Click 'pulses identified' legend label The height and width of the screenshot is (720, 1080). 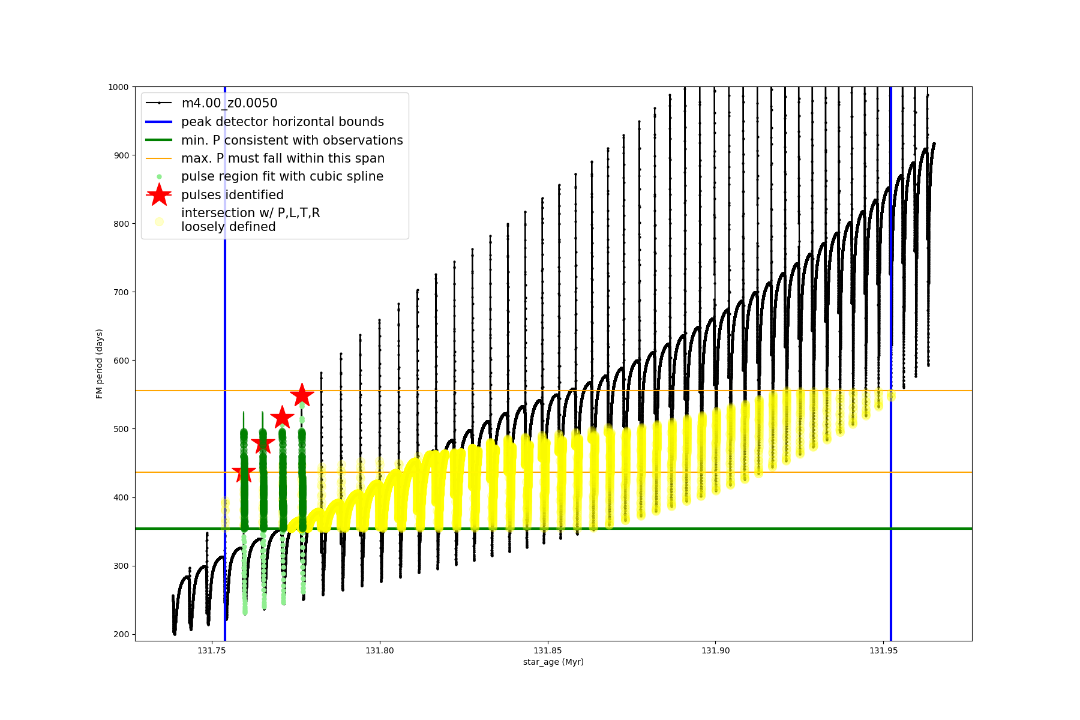(232, 195)
